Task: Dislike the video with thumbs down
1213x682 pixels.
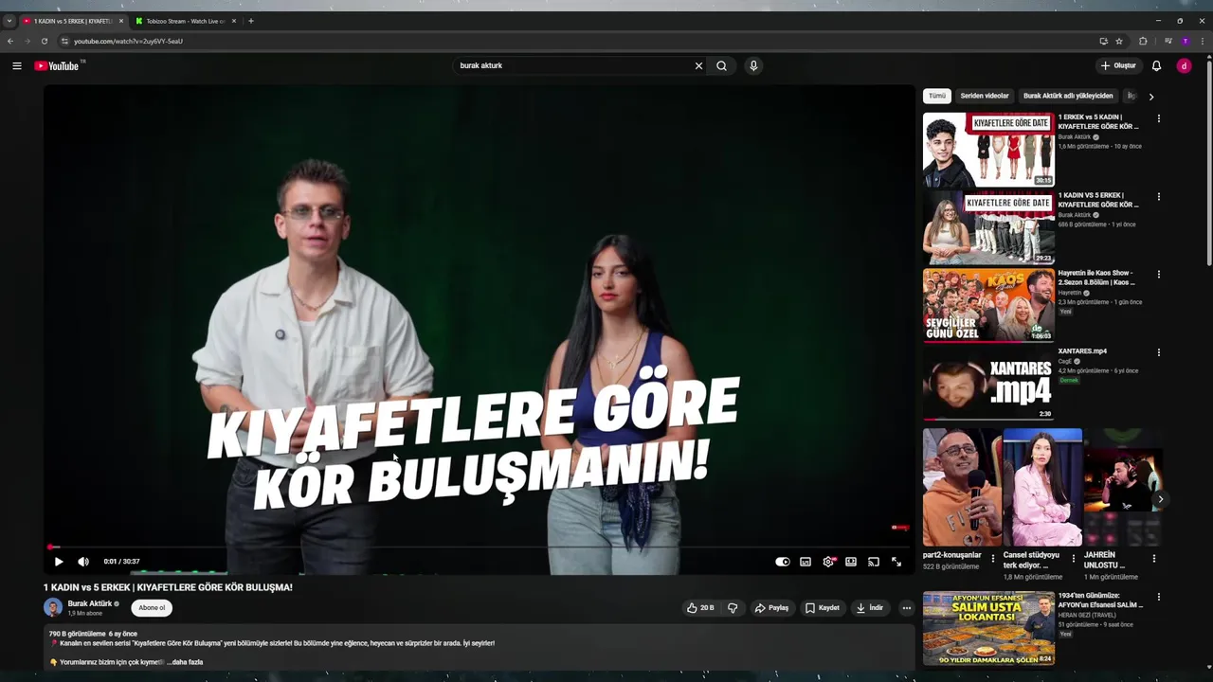Action: coord(733,608)
